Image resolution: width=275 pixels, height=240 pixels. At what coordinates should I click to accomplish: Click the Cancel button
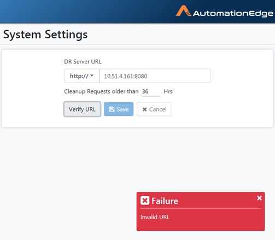[154, 109]
